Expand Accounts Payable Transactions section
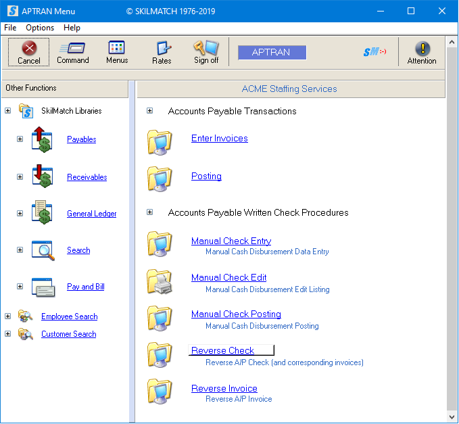Screen dimensions: 459x424 click(149, 111)
